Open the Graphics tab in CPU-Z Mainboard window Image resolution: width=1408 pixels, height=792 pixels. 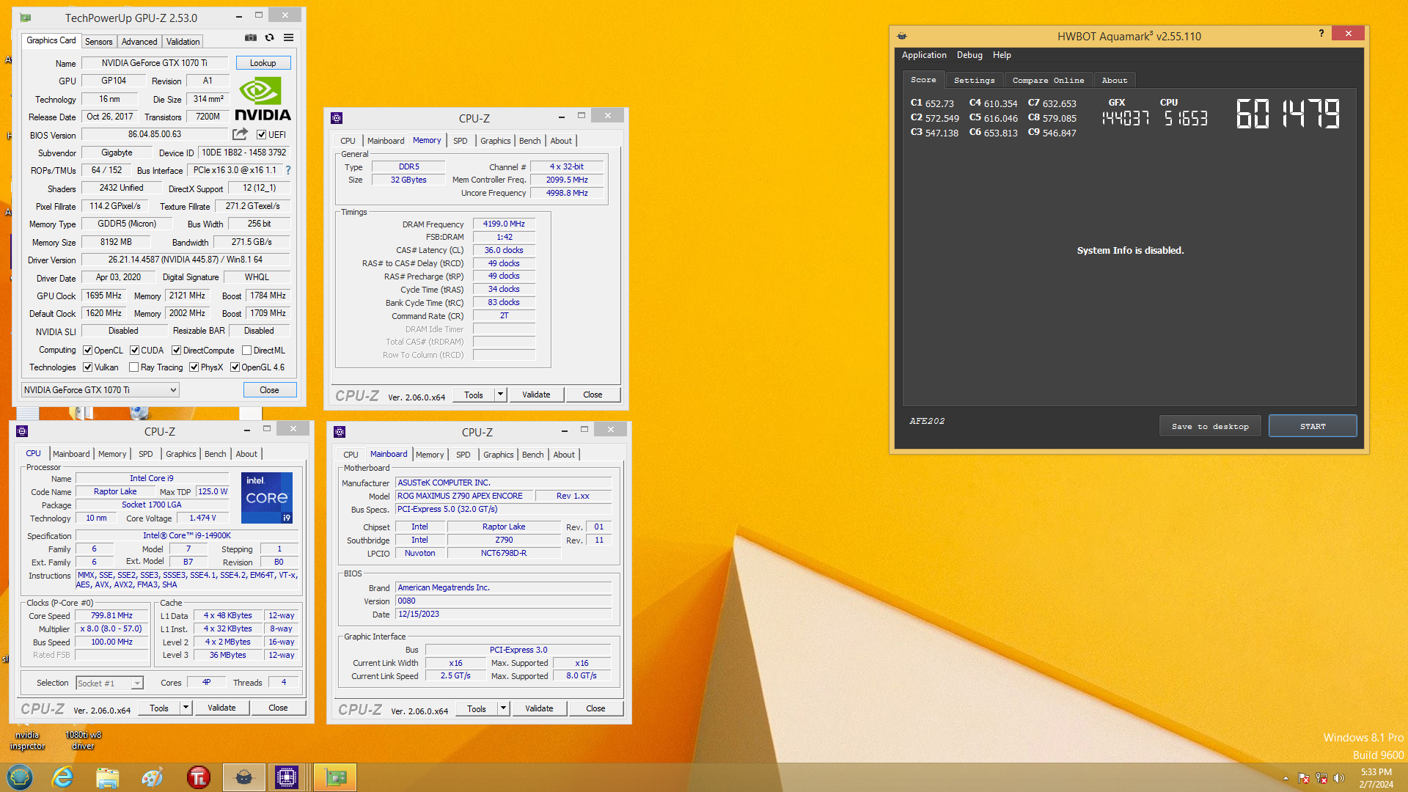click(x=499, y=455)
